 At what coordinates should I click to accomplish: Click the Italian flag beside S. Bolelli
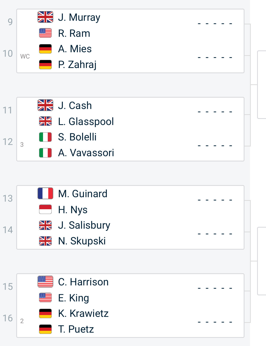pyautogui.click(x=45, y=137)
